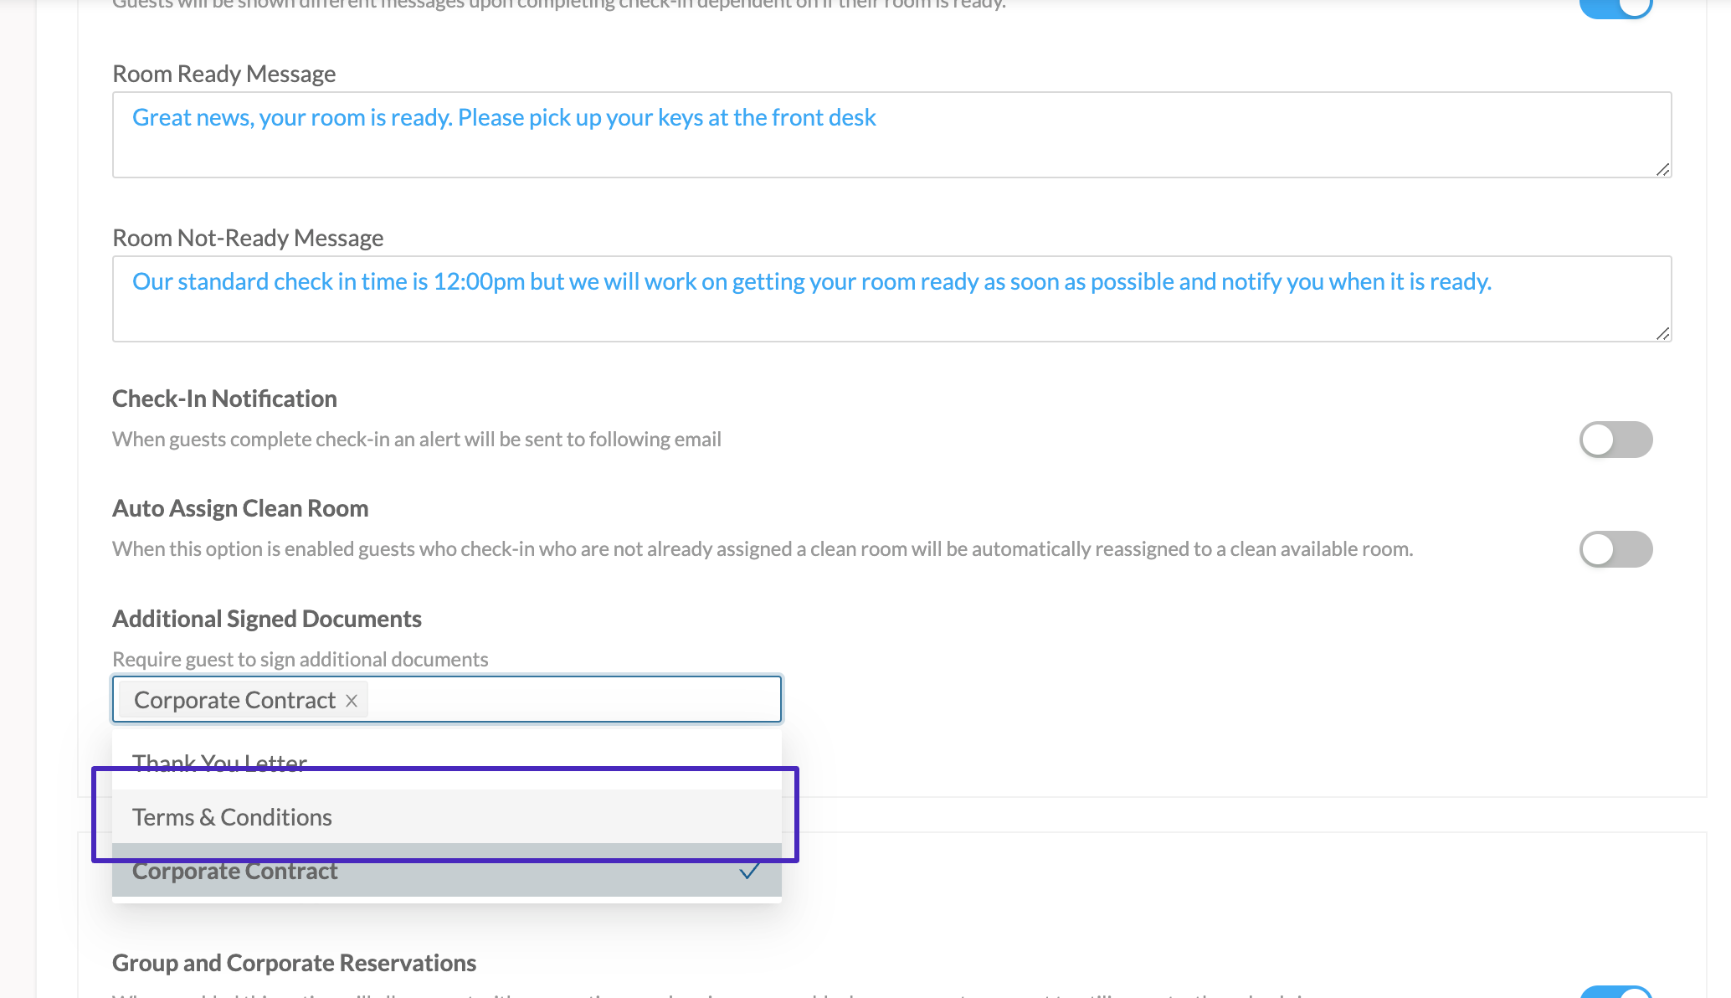Click the Corporate Contract chip label
The height and width of the screenshot is (998, 1731).
click(234, 700)
